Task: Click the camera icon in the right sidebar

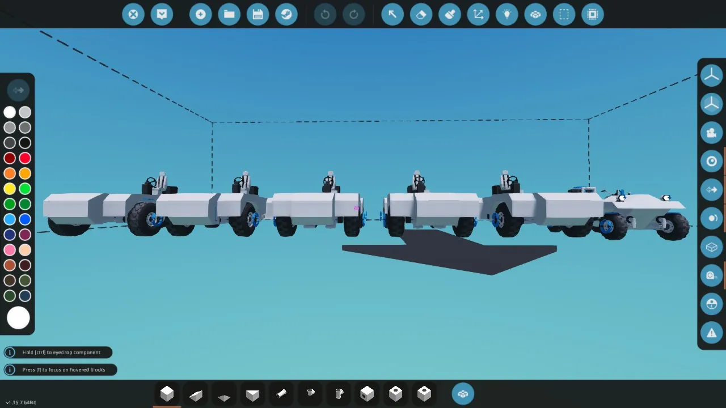Action: tap(711, 133)
